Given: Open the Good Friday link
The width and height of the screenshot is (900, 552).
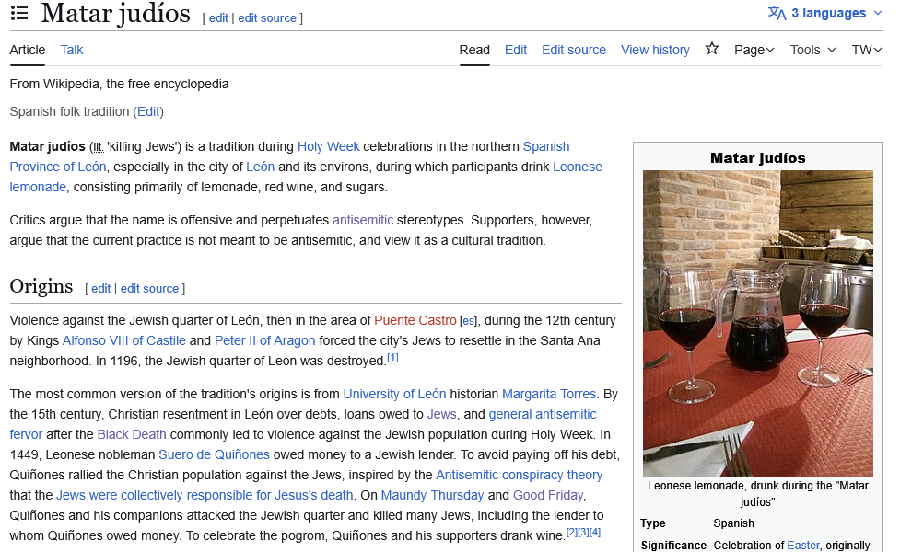Looking at the screenshot, I should [x=548, y=495].
